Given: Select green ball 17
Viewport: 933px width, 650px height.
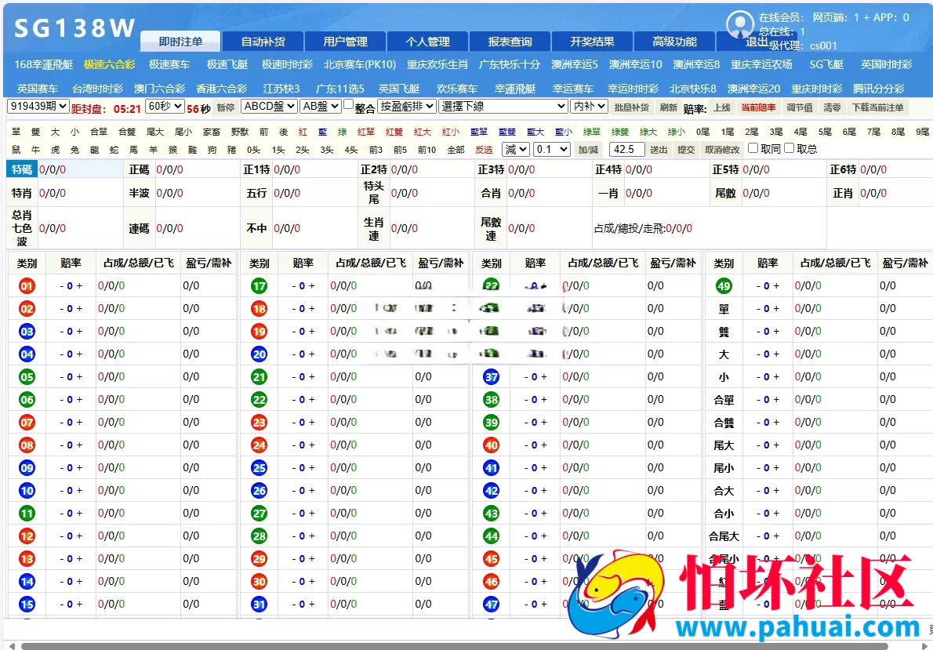Looking at the screenshot, I should (x=259, y=286).
